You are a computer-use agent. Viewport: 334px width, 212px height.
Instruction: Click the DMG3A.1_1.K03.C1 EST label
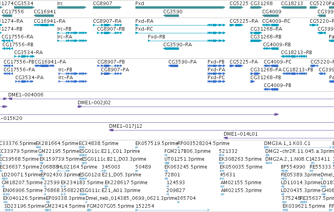[287, 143]
